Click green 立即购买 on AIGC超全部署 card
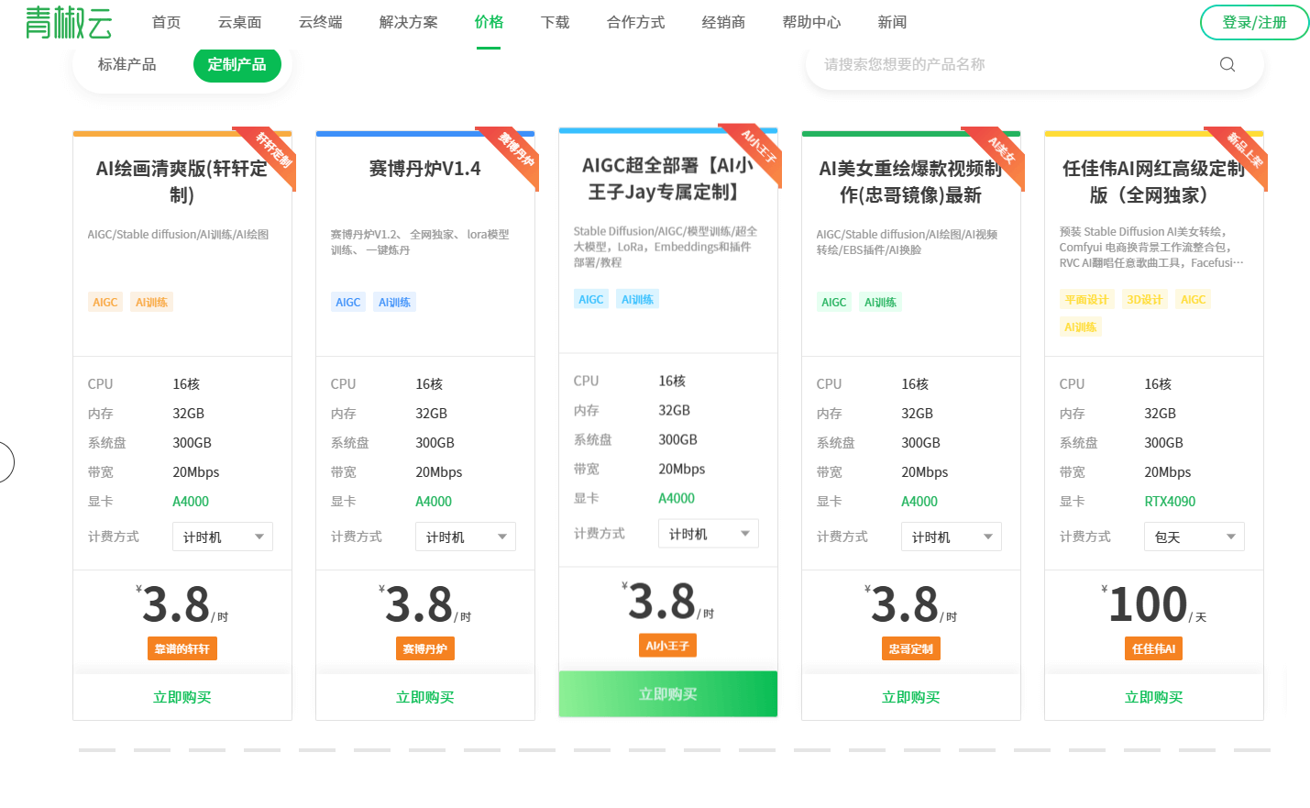Viewport: 1310px width, 808px height. pos(668,694)
